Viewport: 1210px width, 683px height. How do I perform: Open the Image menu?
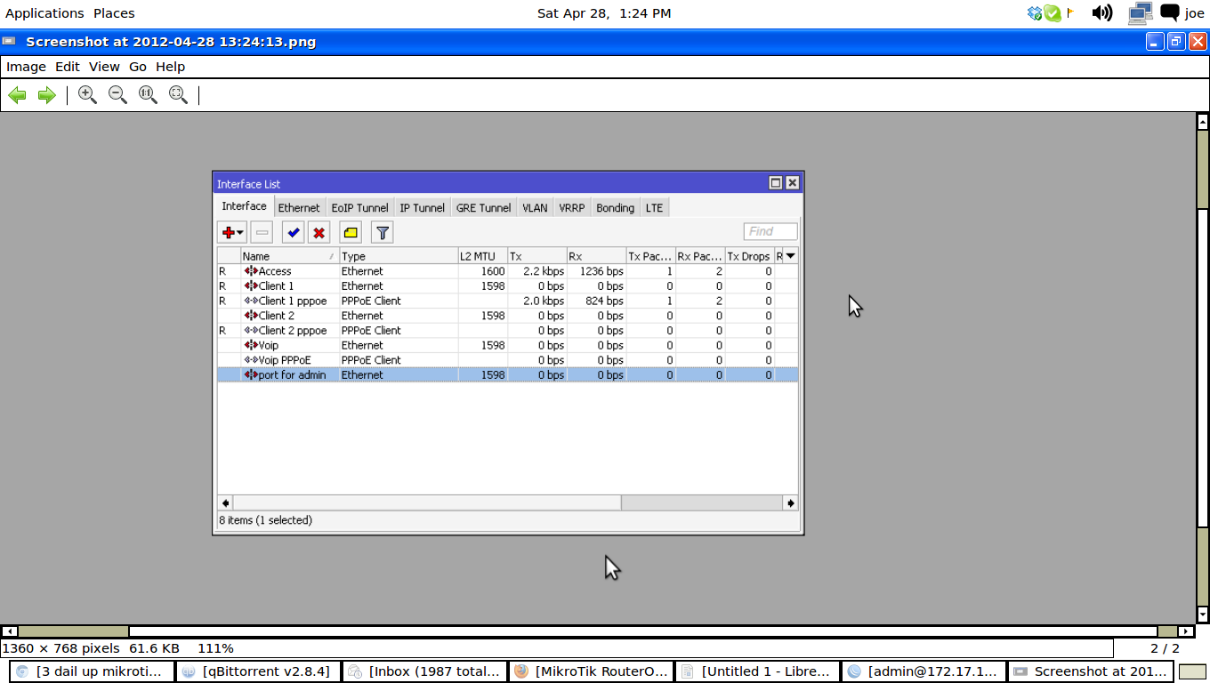26,67
